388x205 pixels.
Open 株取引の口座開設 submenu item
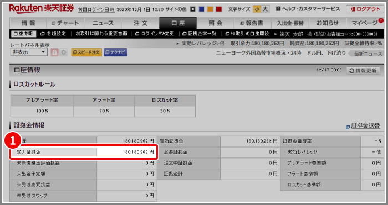[247, 34]
